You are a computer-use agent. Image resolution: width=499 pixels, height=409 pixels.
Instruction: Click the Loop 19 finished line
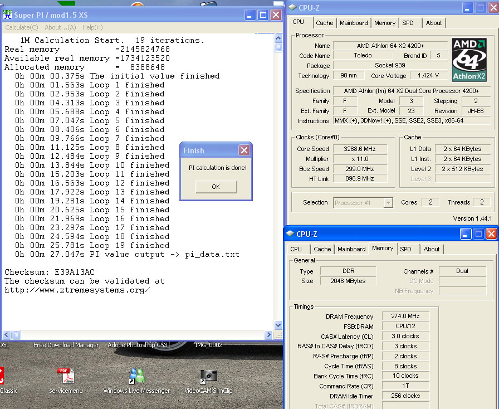92,245
